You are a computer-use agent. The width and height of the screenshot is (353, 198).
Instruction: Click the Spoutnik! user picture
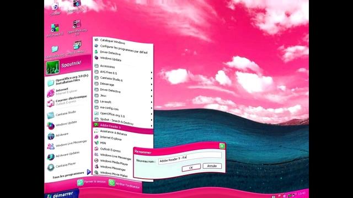[53, 67]
